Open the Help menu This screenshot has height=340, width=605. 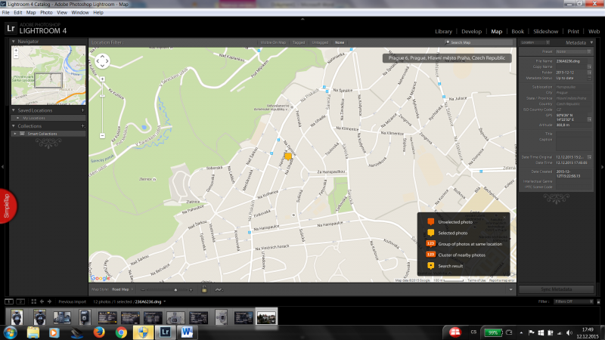pyautogui.click(x=98, y=12)
